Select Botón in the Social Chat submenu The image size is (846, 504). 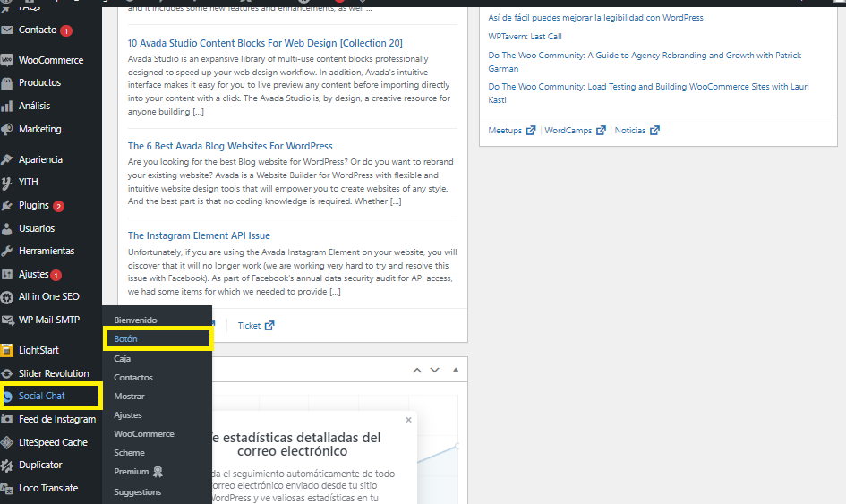[125, 339]
